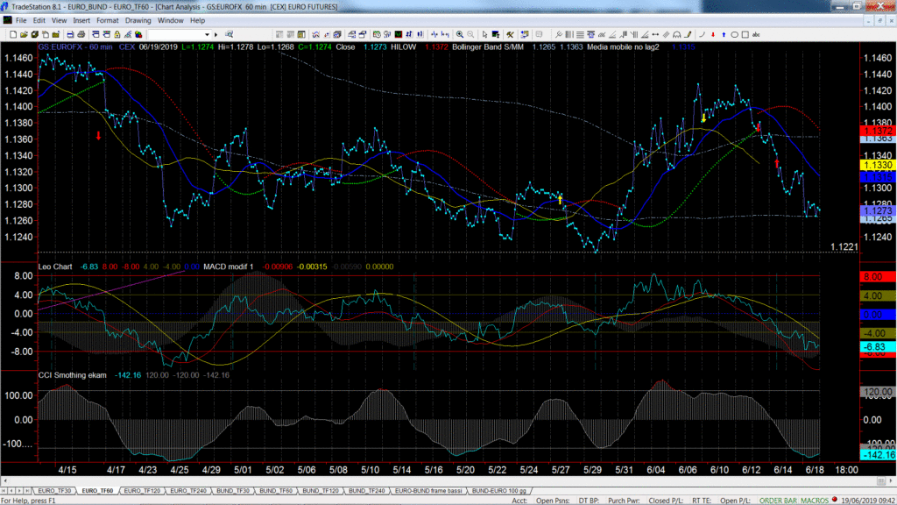Switch to the BUND_TF30 workspace tab
The width and height of the screenshot is (897, 505).
pos(232,491)
